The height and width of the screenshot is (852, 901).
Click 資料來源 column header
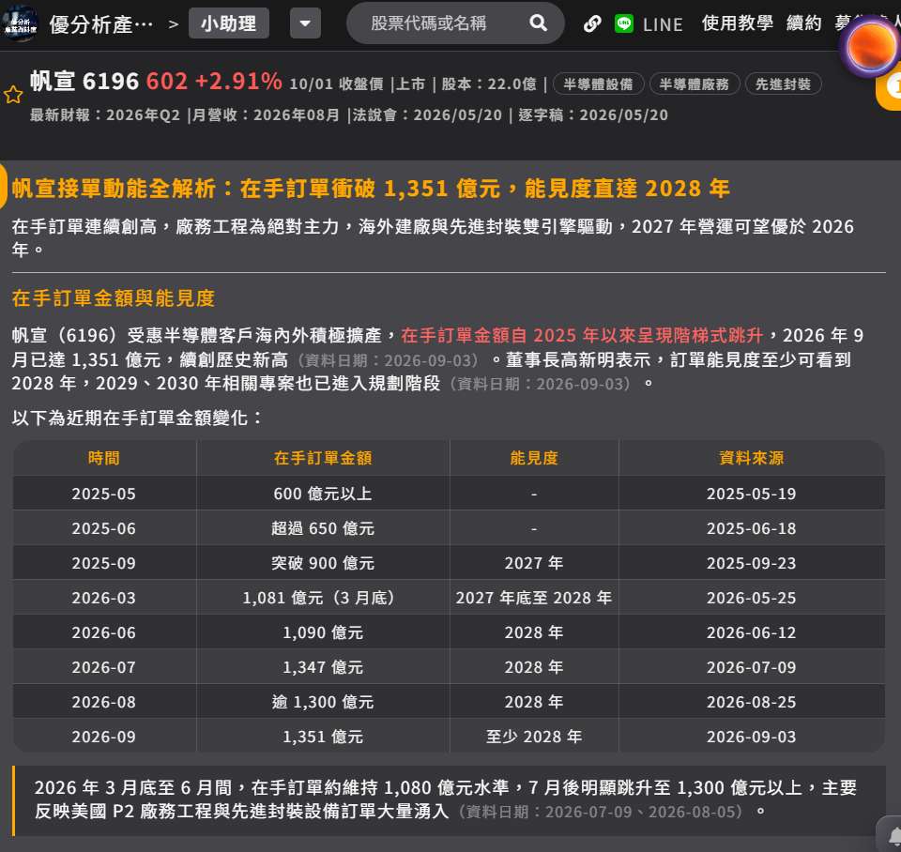click(x=752, y=458)
